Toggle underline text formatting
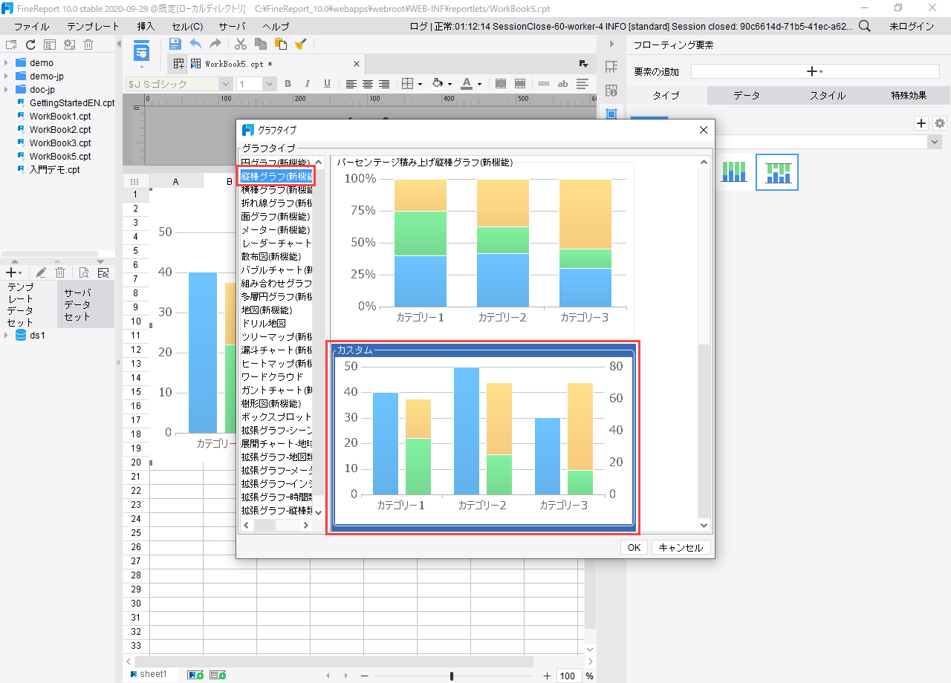This screenshot has width=951, height=683. pos(327,84)
